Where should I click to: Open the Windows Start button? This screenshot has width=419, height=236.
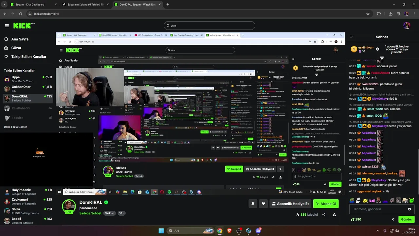(x=161, y=231)
